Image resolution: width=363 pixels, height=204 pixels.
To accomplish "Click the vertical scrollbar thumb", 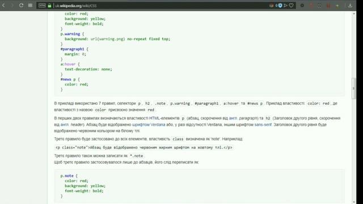I will 354,88.
